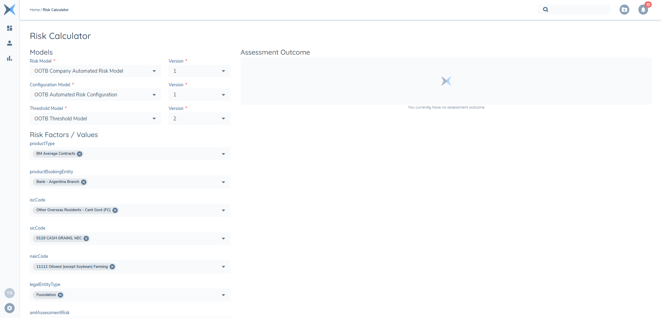Screen dimensions: 661x318
Task: Click the app logo in sidebar
Action: (x=10, y=9)
